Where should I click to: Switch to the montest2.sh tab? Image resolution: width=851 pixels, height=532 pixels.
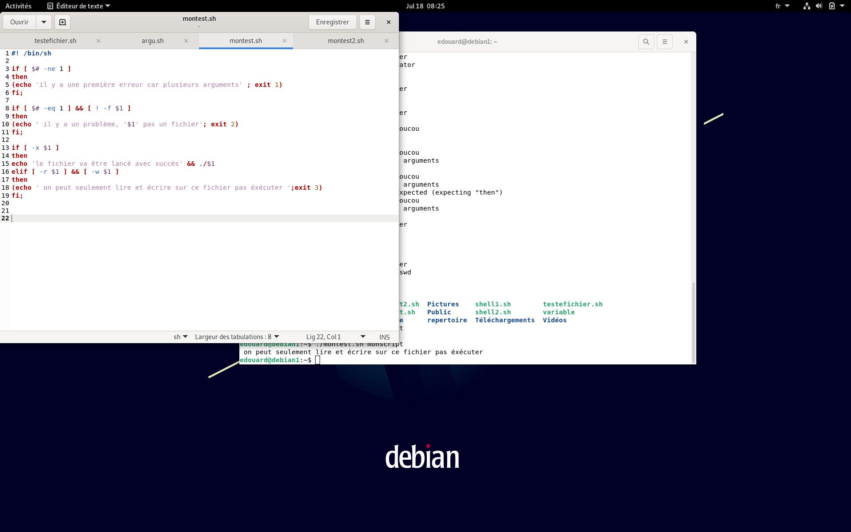point(346,41)
